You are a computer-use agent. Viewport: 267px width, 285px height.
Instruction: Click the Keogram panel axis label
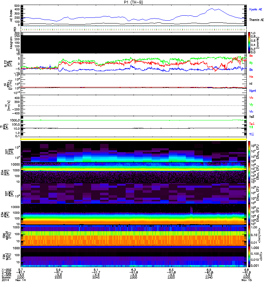[x=11, y=42]
